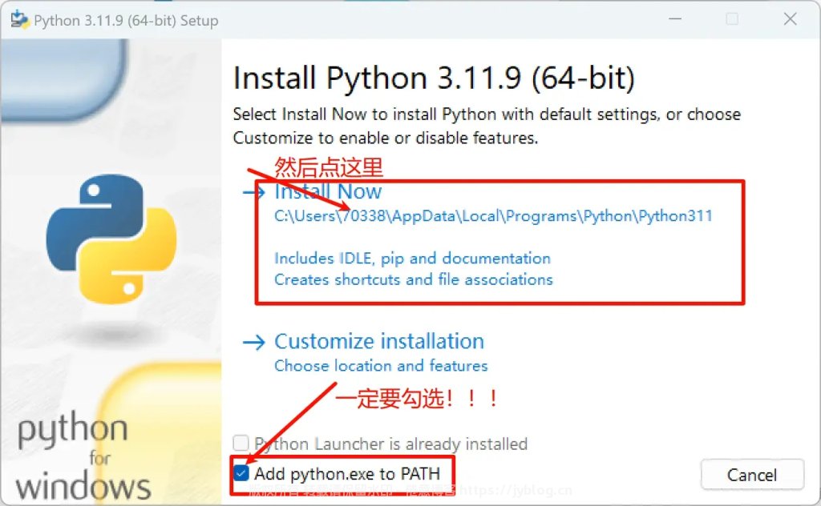Click "Choose location and features" subtitle
The image size is (821, 506).
(381, 366)
